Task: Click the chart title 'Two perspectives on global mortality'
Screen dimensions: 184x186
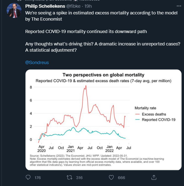Action: pos(103,75)
